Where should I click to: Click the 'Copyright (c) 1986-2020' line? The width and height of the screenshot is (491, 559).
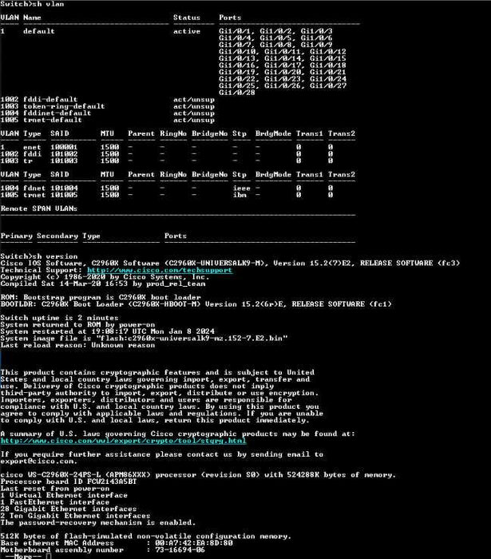pos(105,277)
